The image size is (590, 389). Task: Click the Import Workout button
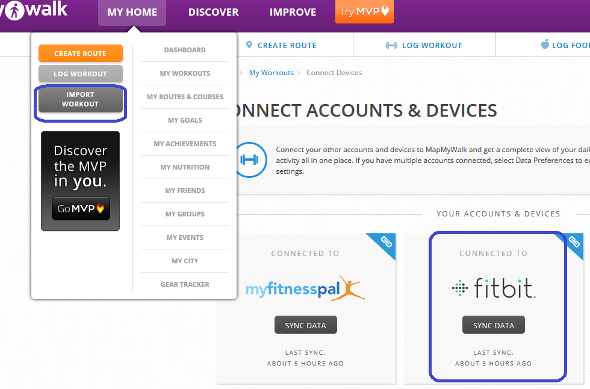pyautogui.click(x=80, y=100)
